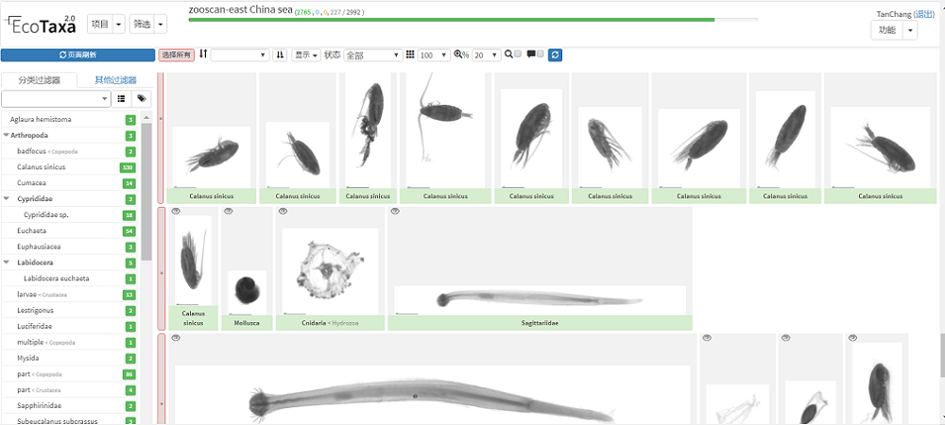
Task: Click the 选择所有 button
Action: pos(176,56)
